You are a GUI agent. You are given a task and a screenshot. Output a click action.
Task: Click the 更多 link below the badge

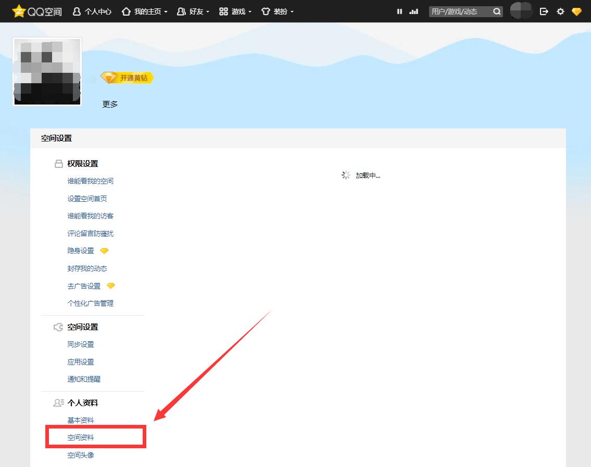tap(110, 103)
